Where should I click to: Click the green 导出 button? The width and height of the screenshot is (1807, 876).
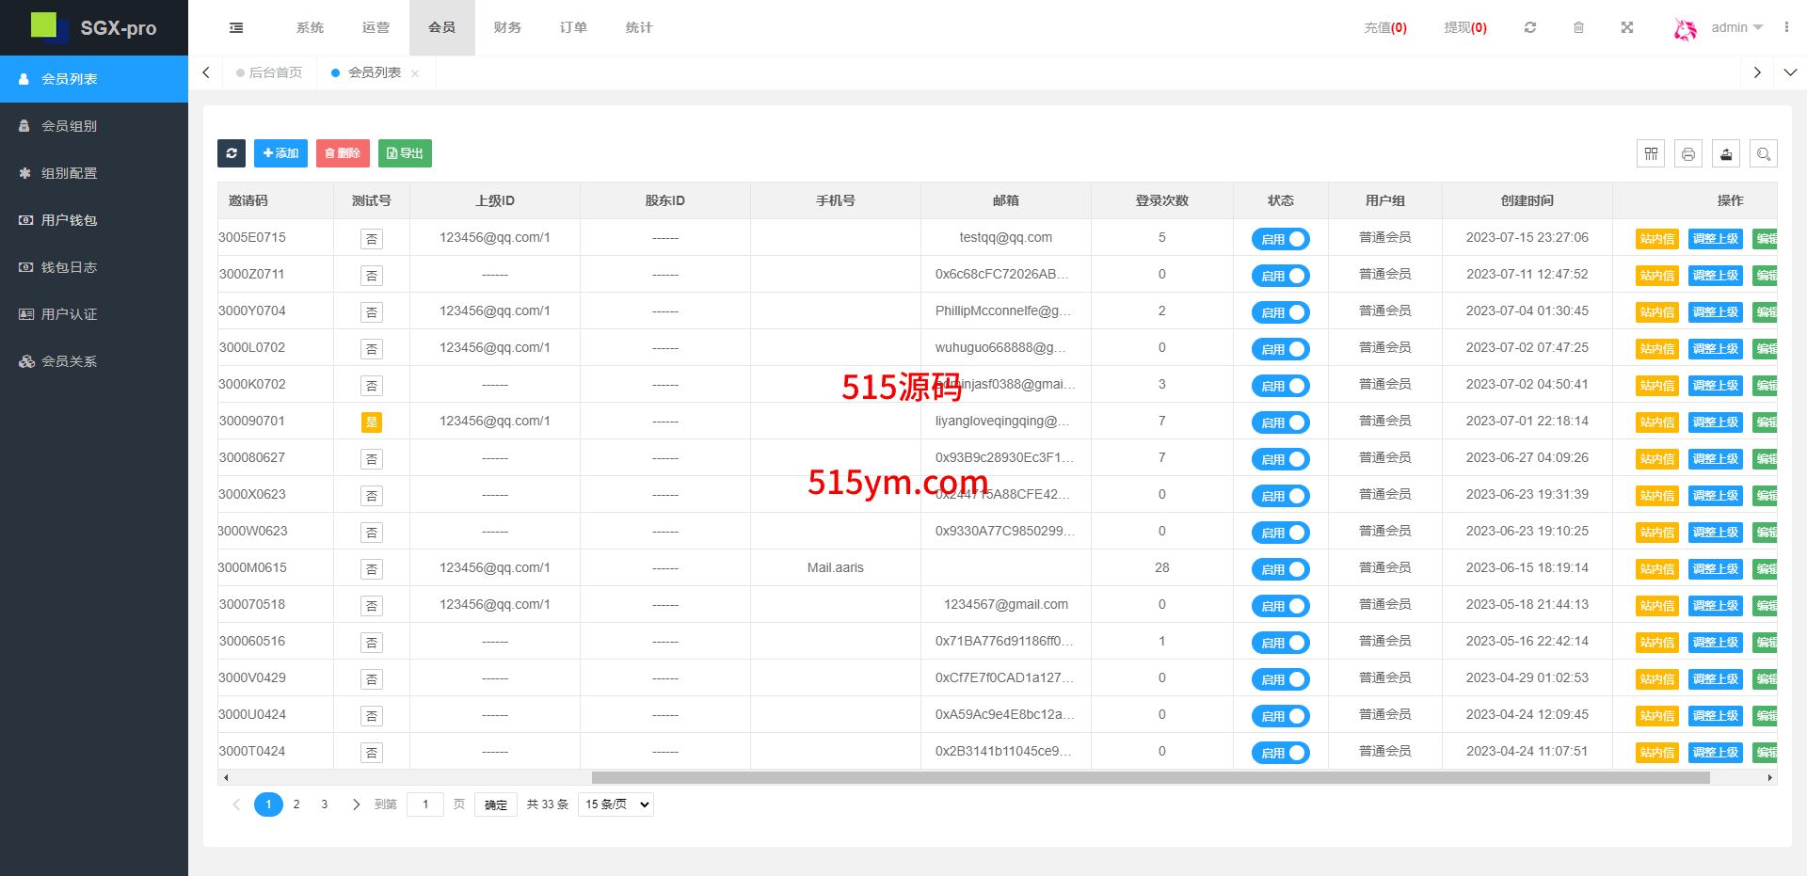tap(405, 153)
